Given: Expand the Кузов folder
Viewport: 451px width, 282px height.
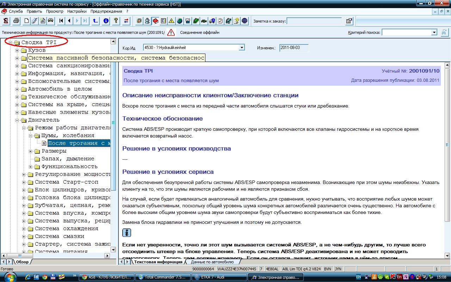Looking at the screenshot, I should pos(17,50).
